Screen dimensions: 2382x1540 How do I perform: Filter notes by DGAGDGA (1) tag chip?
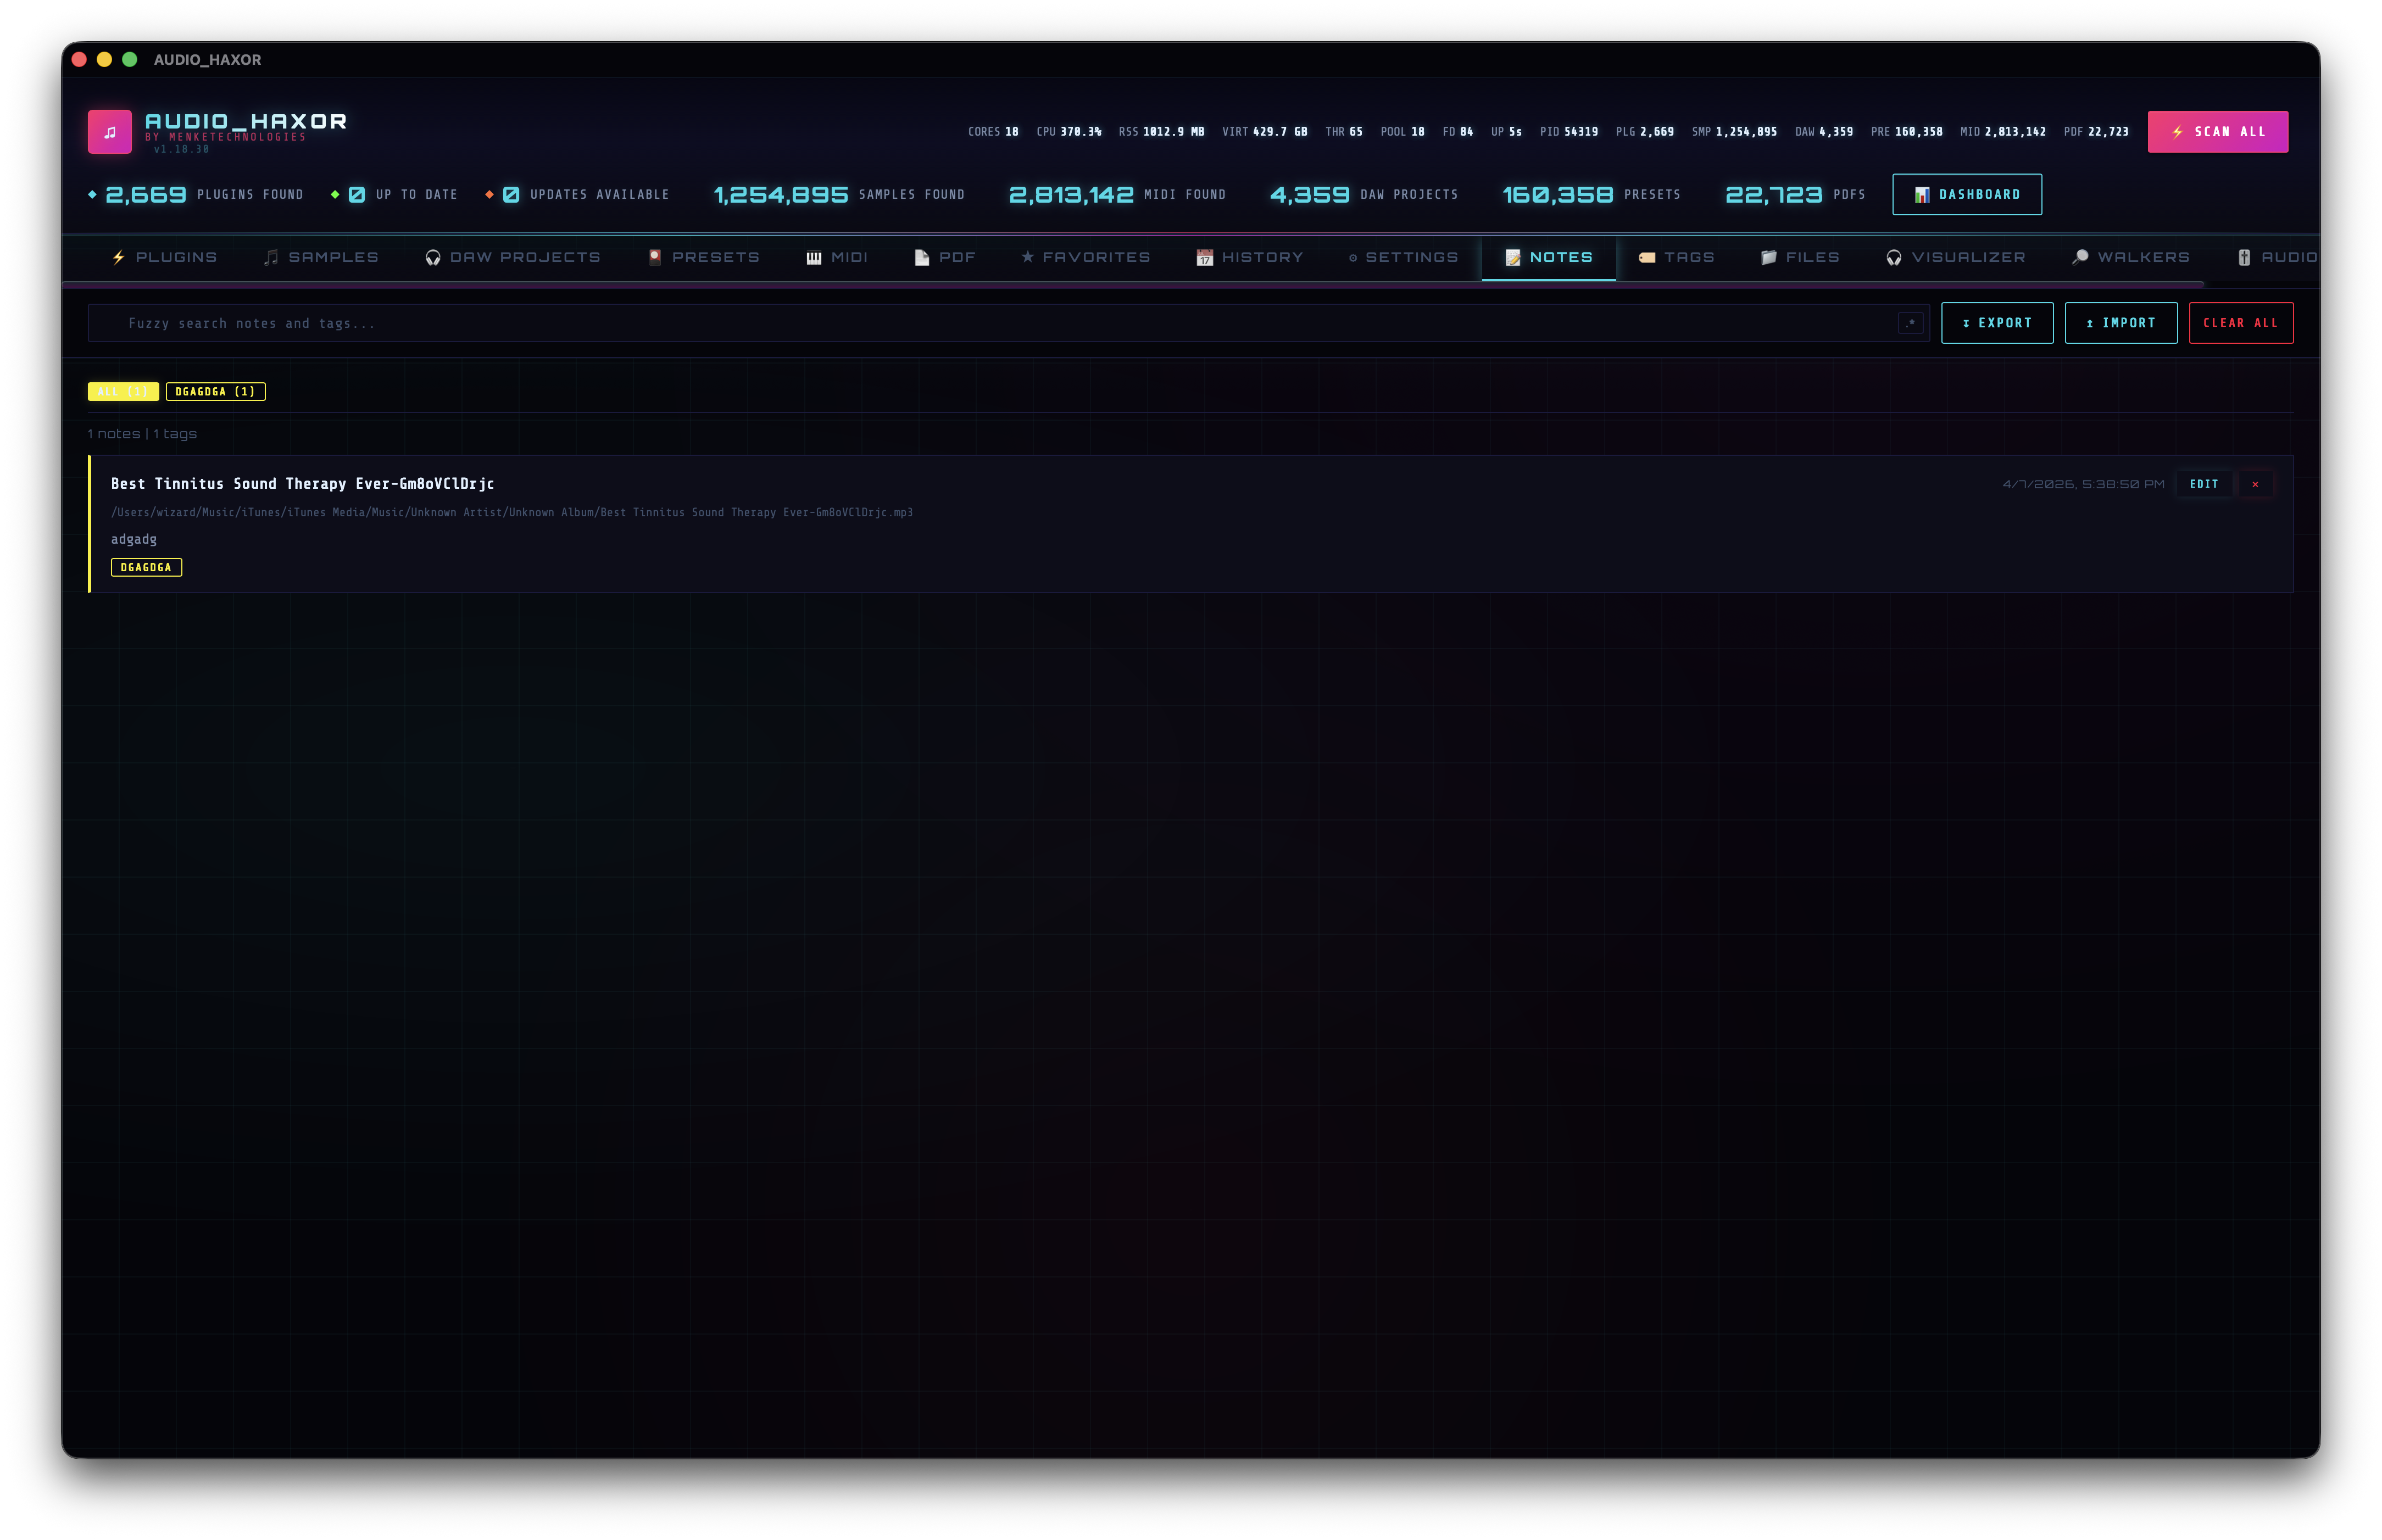point(216,391)
